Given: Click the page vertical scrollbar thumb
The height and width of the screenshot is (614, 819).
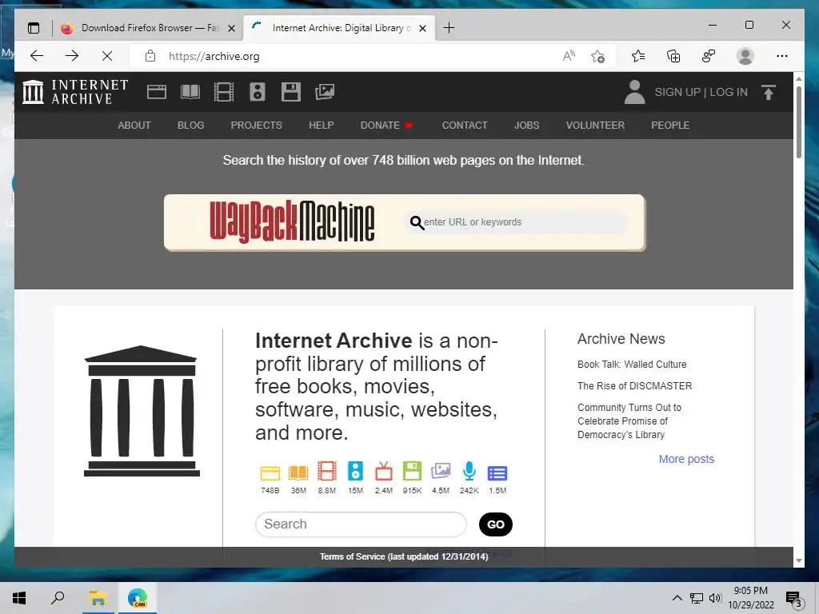Looking at the screenshot, I should 799,122.
